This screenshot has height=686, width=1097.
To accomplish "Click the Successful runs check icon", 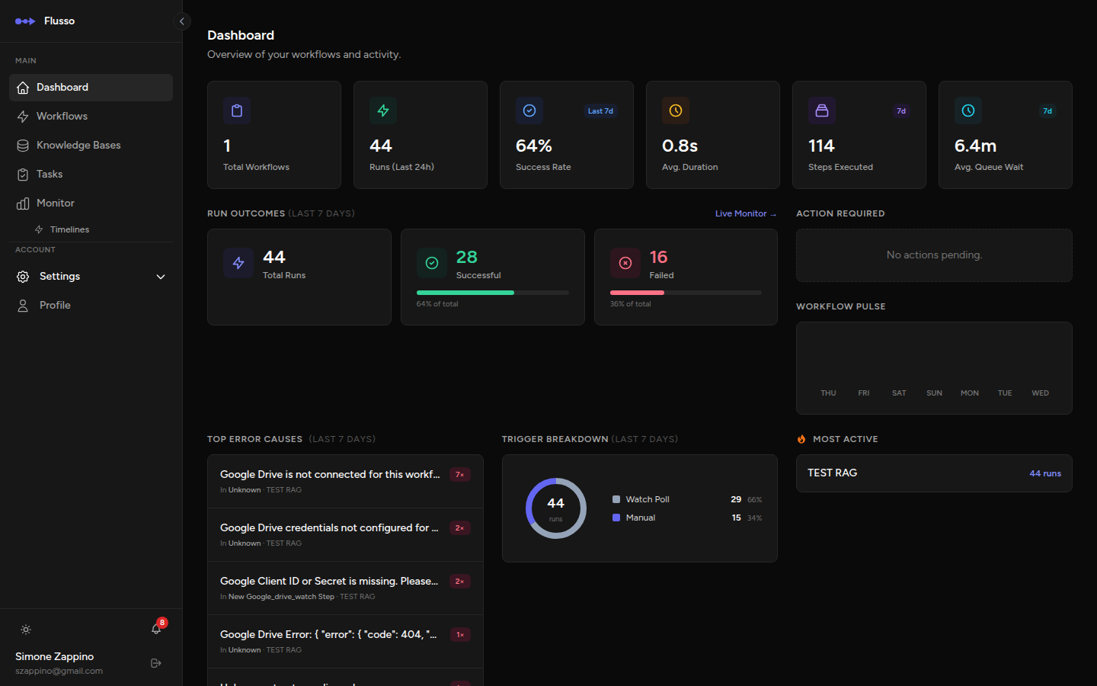I will (432, 263).
